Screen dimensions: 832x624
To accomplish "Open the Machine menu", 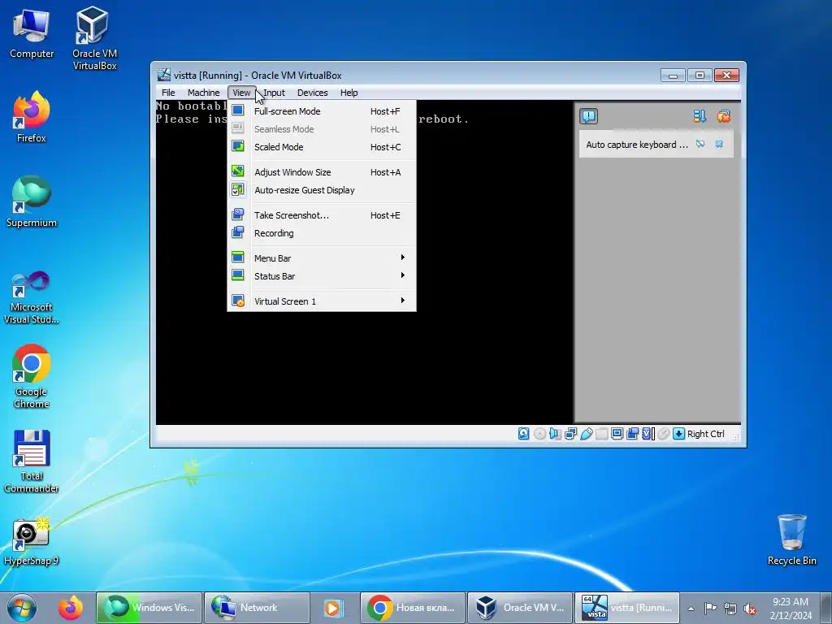I will 203,93.
